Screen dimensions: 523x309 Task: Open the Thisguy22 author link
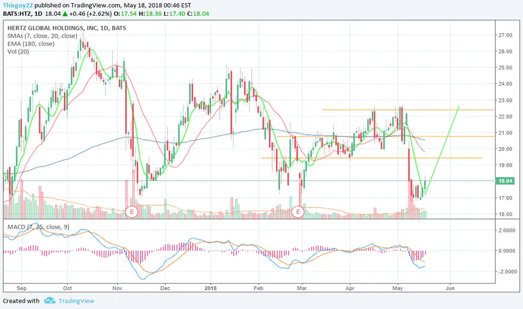pos(18,6)
